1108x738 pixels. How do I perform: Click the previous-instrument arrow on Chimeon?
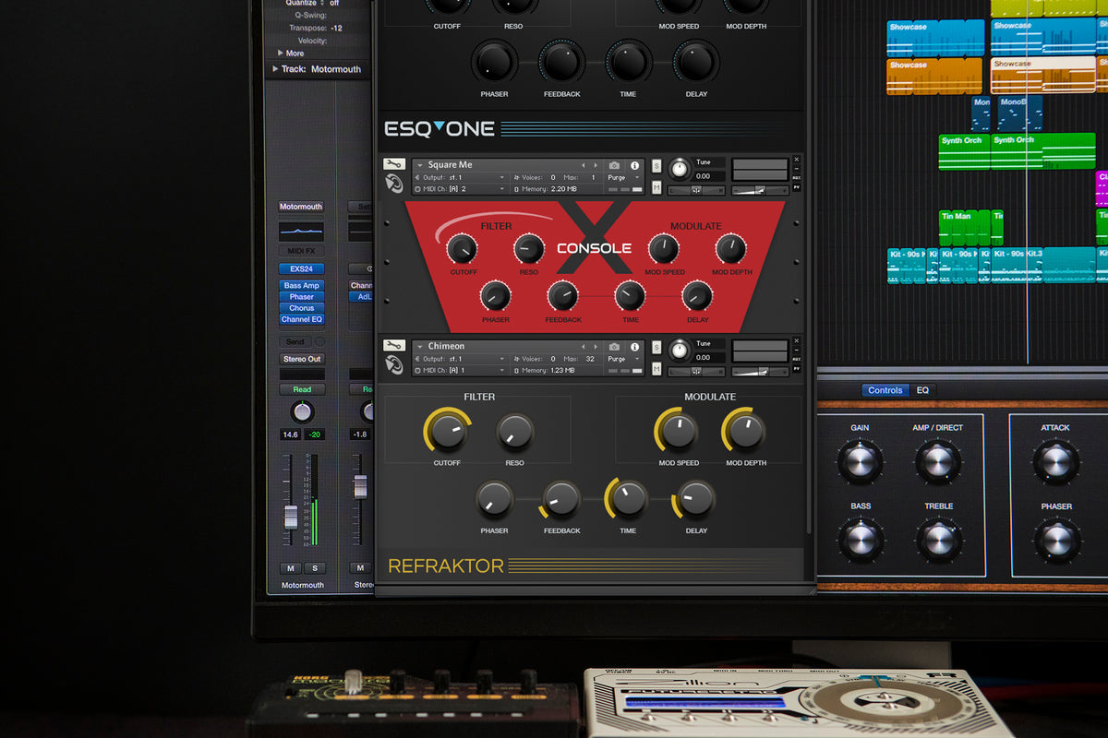click(584, 345)
